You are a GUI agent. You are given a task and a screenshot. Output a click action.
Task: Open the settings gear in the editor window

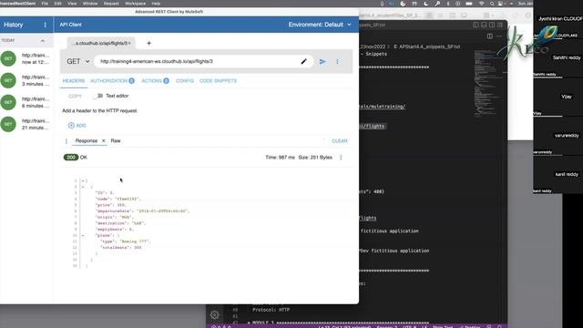point(215,315)
